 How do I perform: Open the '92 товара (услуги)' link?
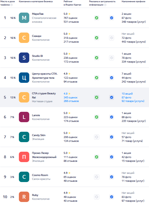[x=133, y=101]
